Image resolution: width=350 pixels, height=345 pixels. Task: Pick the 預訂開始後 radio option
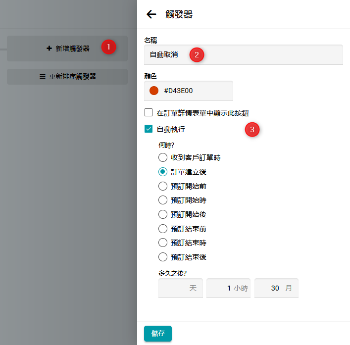point(162,214)
